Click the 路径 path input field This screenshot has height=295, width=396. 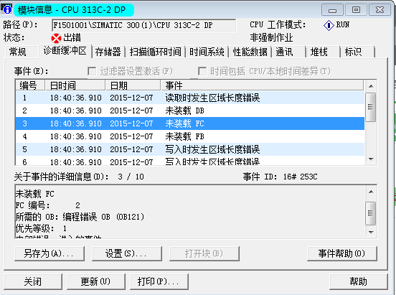tap(143, 25)
